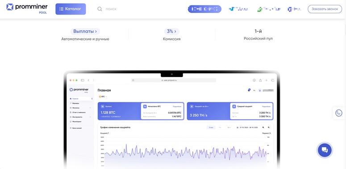Click the downloads icon in mockup browser
The width and height of the screenshot is (346, 169).
click(254, 80)
